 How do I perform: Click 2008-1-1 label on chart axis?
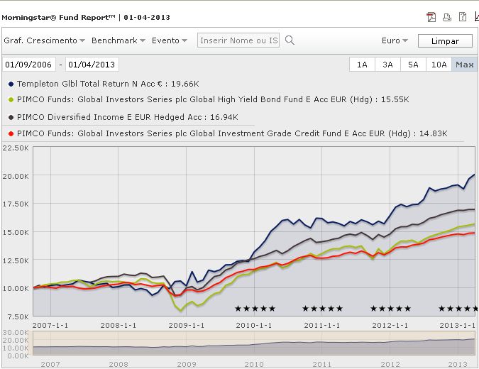point(119,325)
